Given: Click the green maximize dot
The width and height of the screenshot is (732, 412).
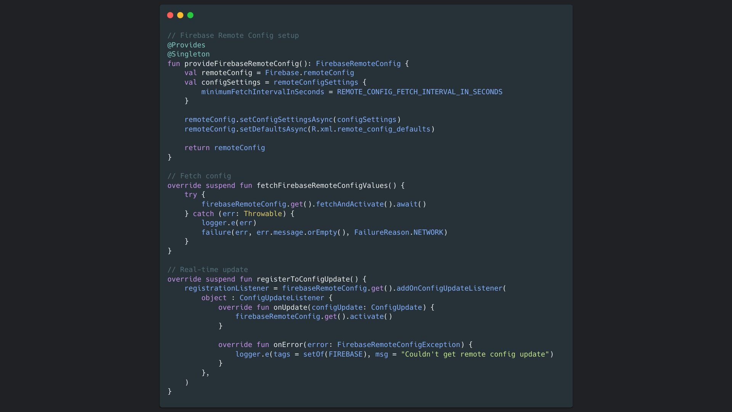Looking at the screenshot, I should click(x=190, y=15).
